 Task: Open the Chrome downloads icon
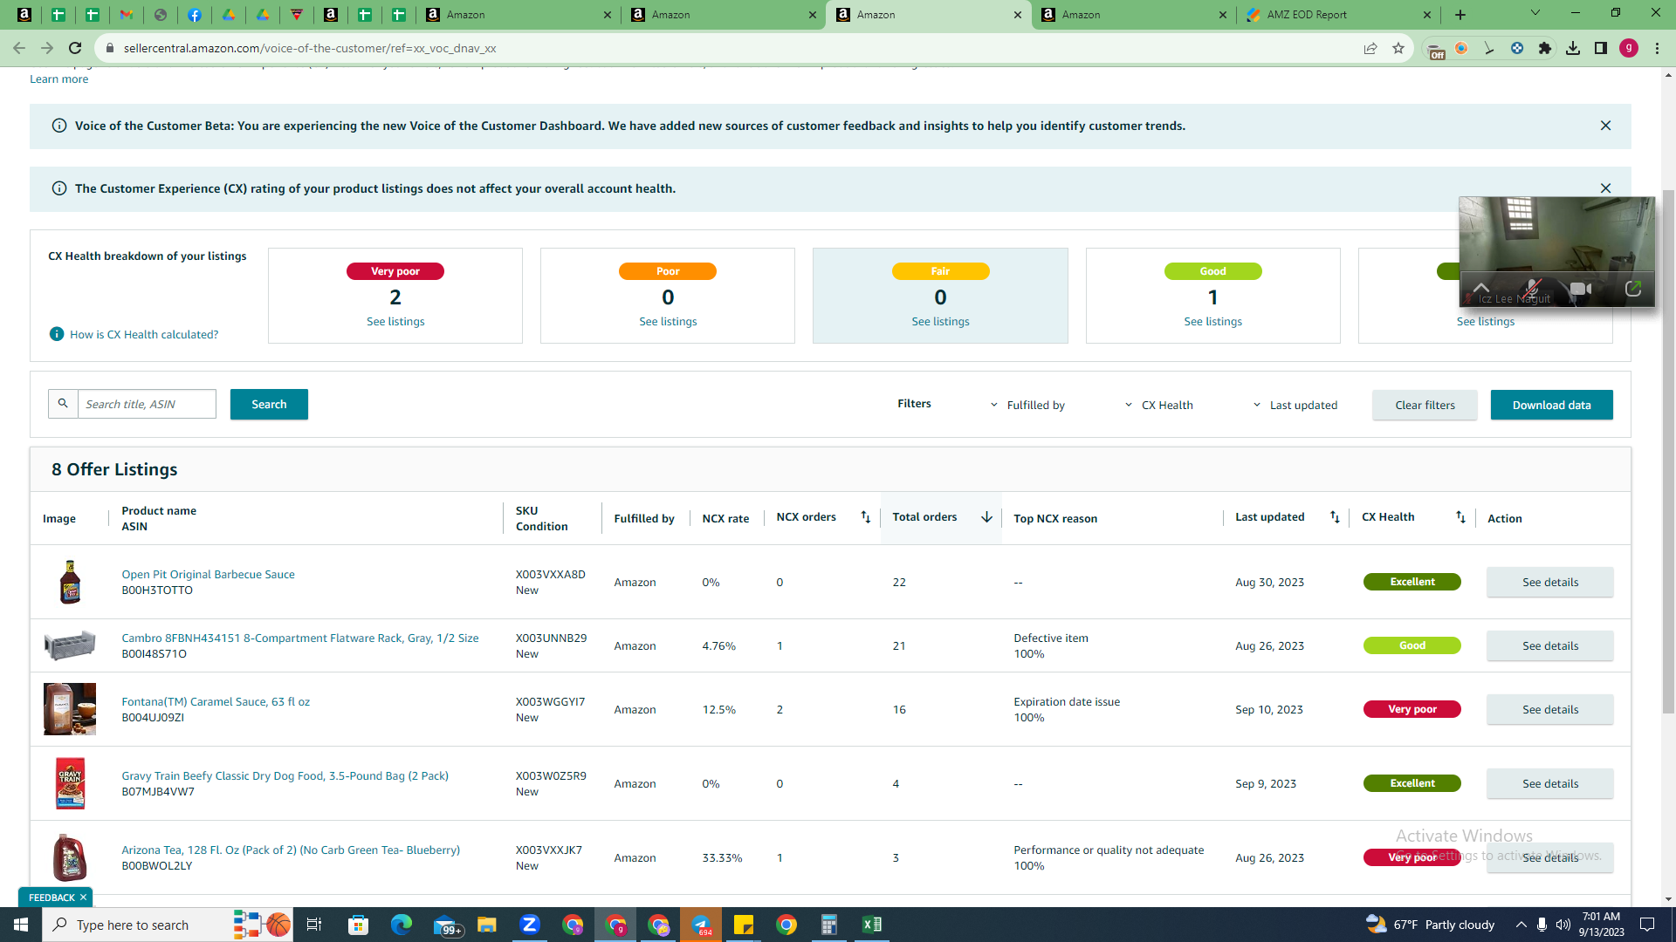1573,48
